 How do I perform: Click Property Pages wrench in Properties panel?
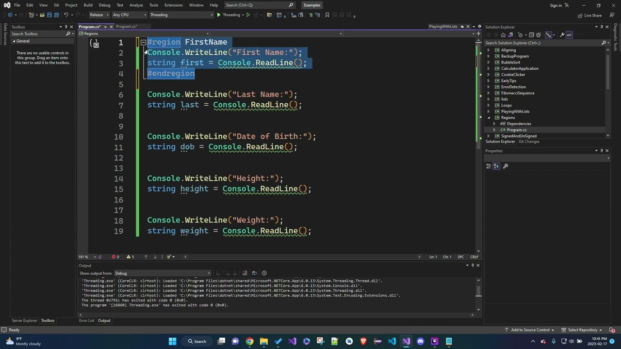pyautogui.click(x=506, y=166)
